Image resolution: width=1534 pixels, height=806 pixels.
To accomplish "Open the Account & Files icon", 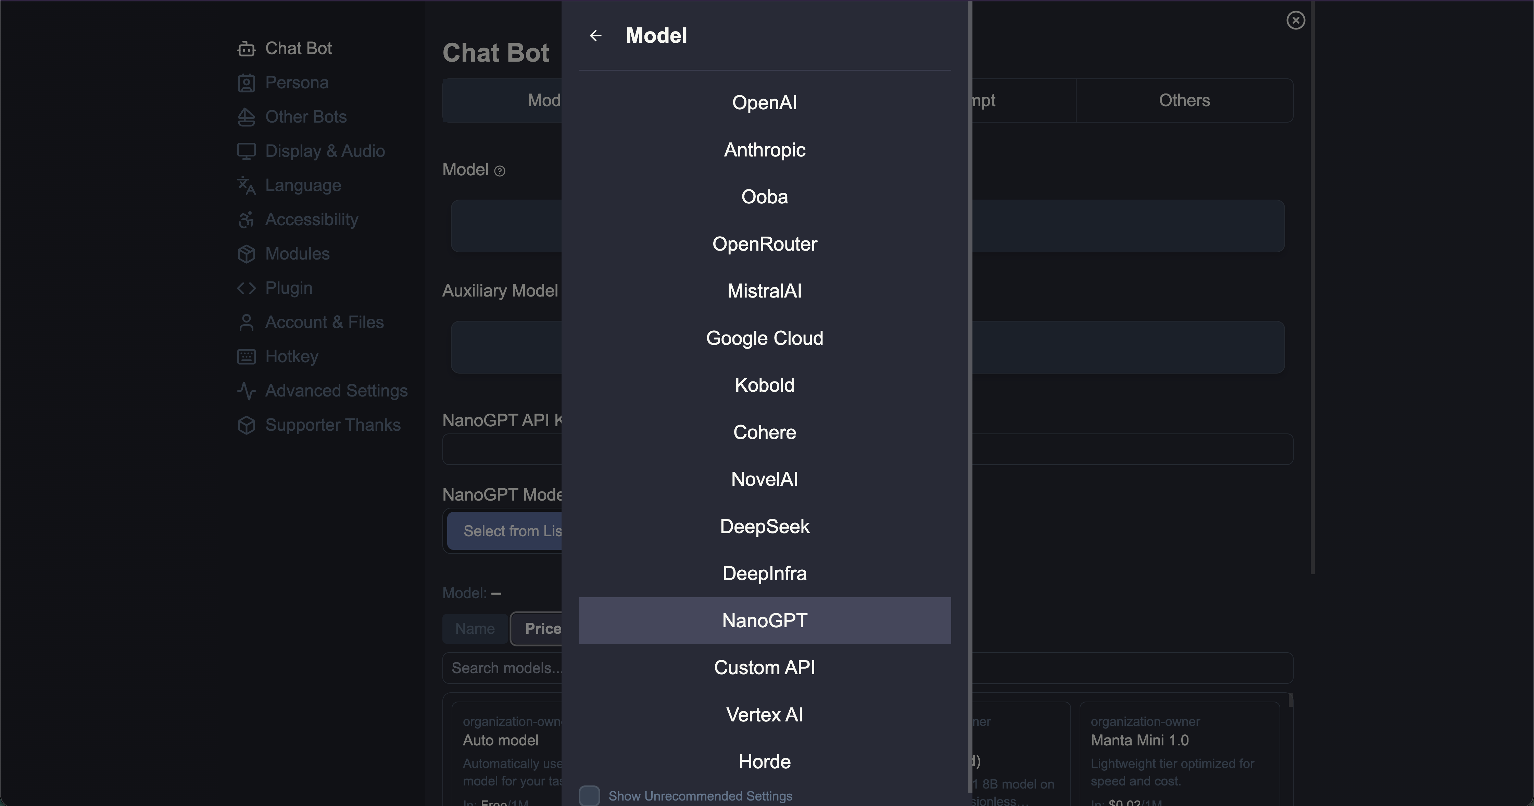I will 247,322.
